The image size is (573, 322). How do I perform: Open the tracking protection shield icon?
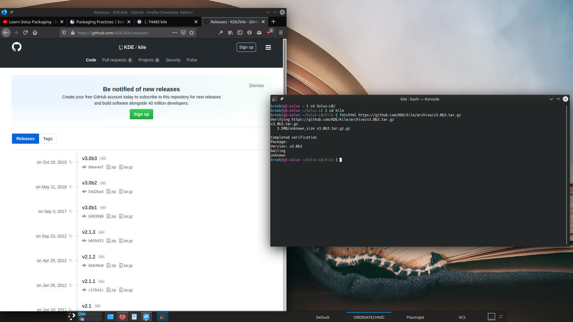coord(64,33)
